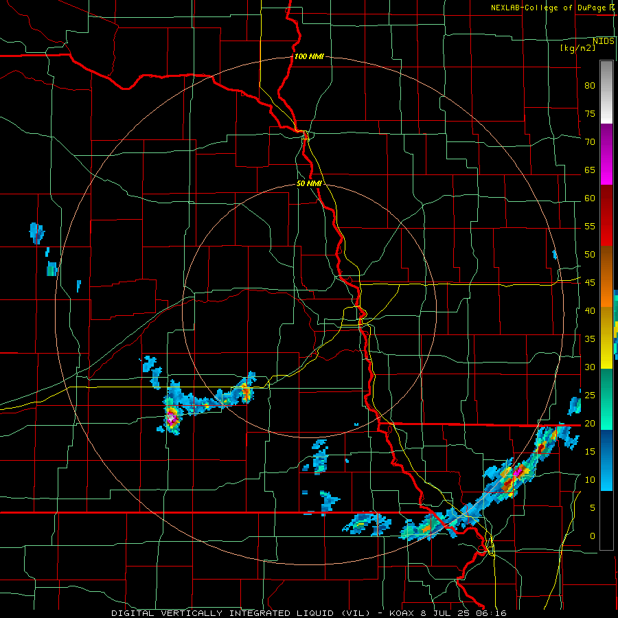The image size is (618, 618).
Task: Click the scale value 75
Action: [x=590, y=113]
